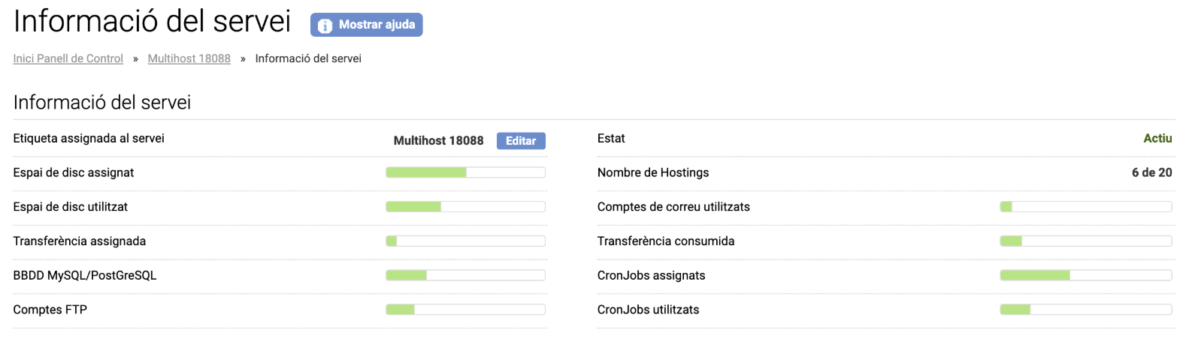Click the Actiu status text
The height and width of the screenshot is (339, 1180).
1157,139
